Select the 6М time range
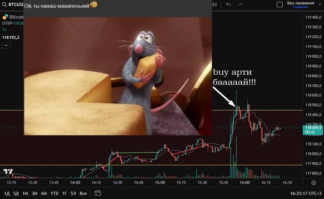The height and width of the screenshot is (199, 324). (x=44, y=193)
